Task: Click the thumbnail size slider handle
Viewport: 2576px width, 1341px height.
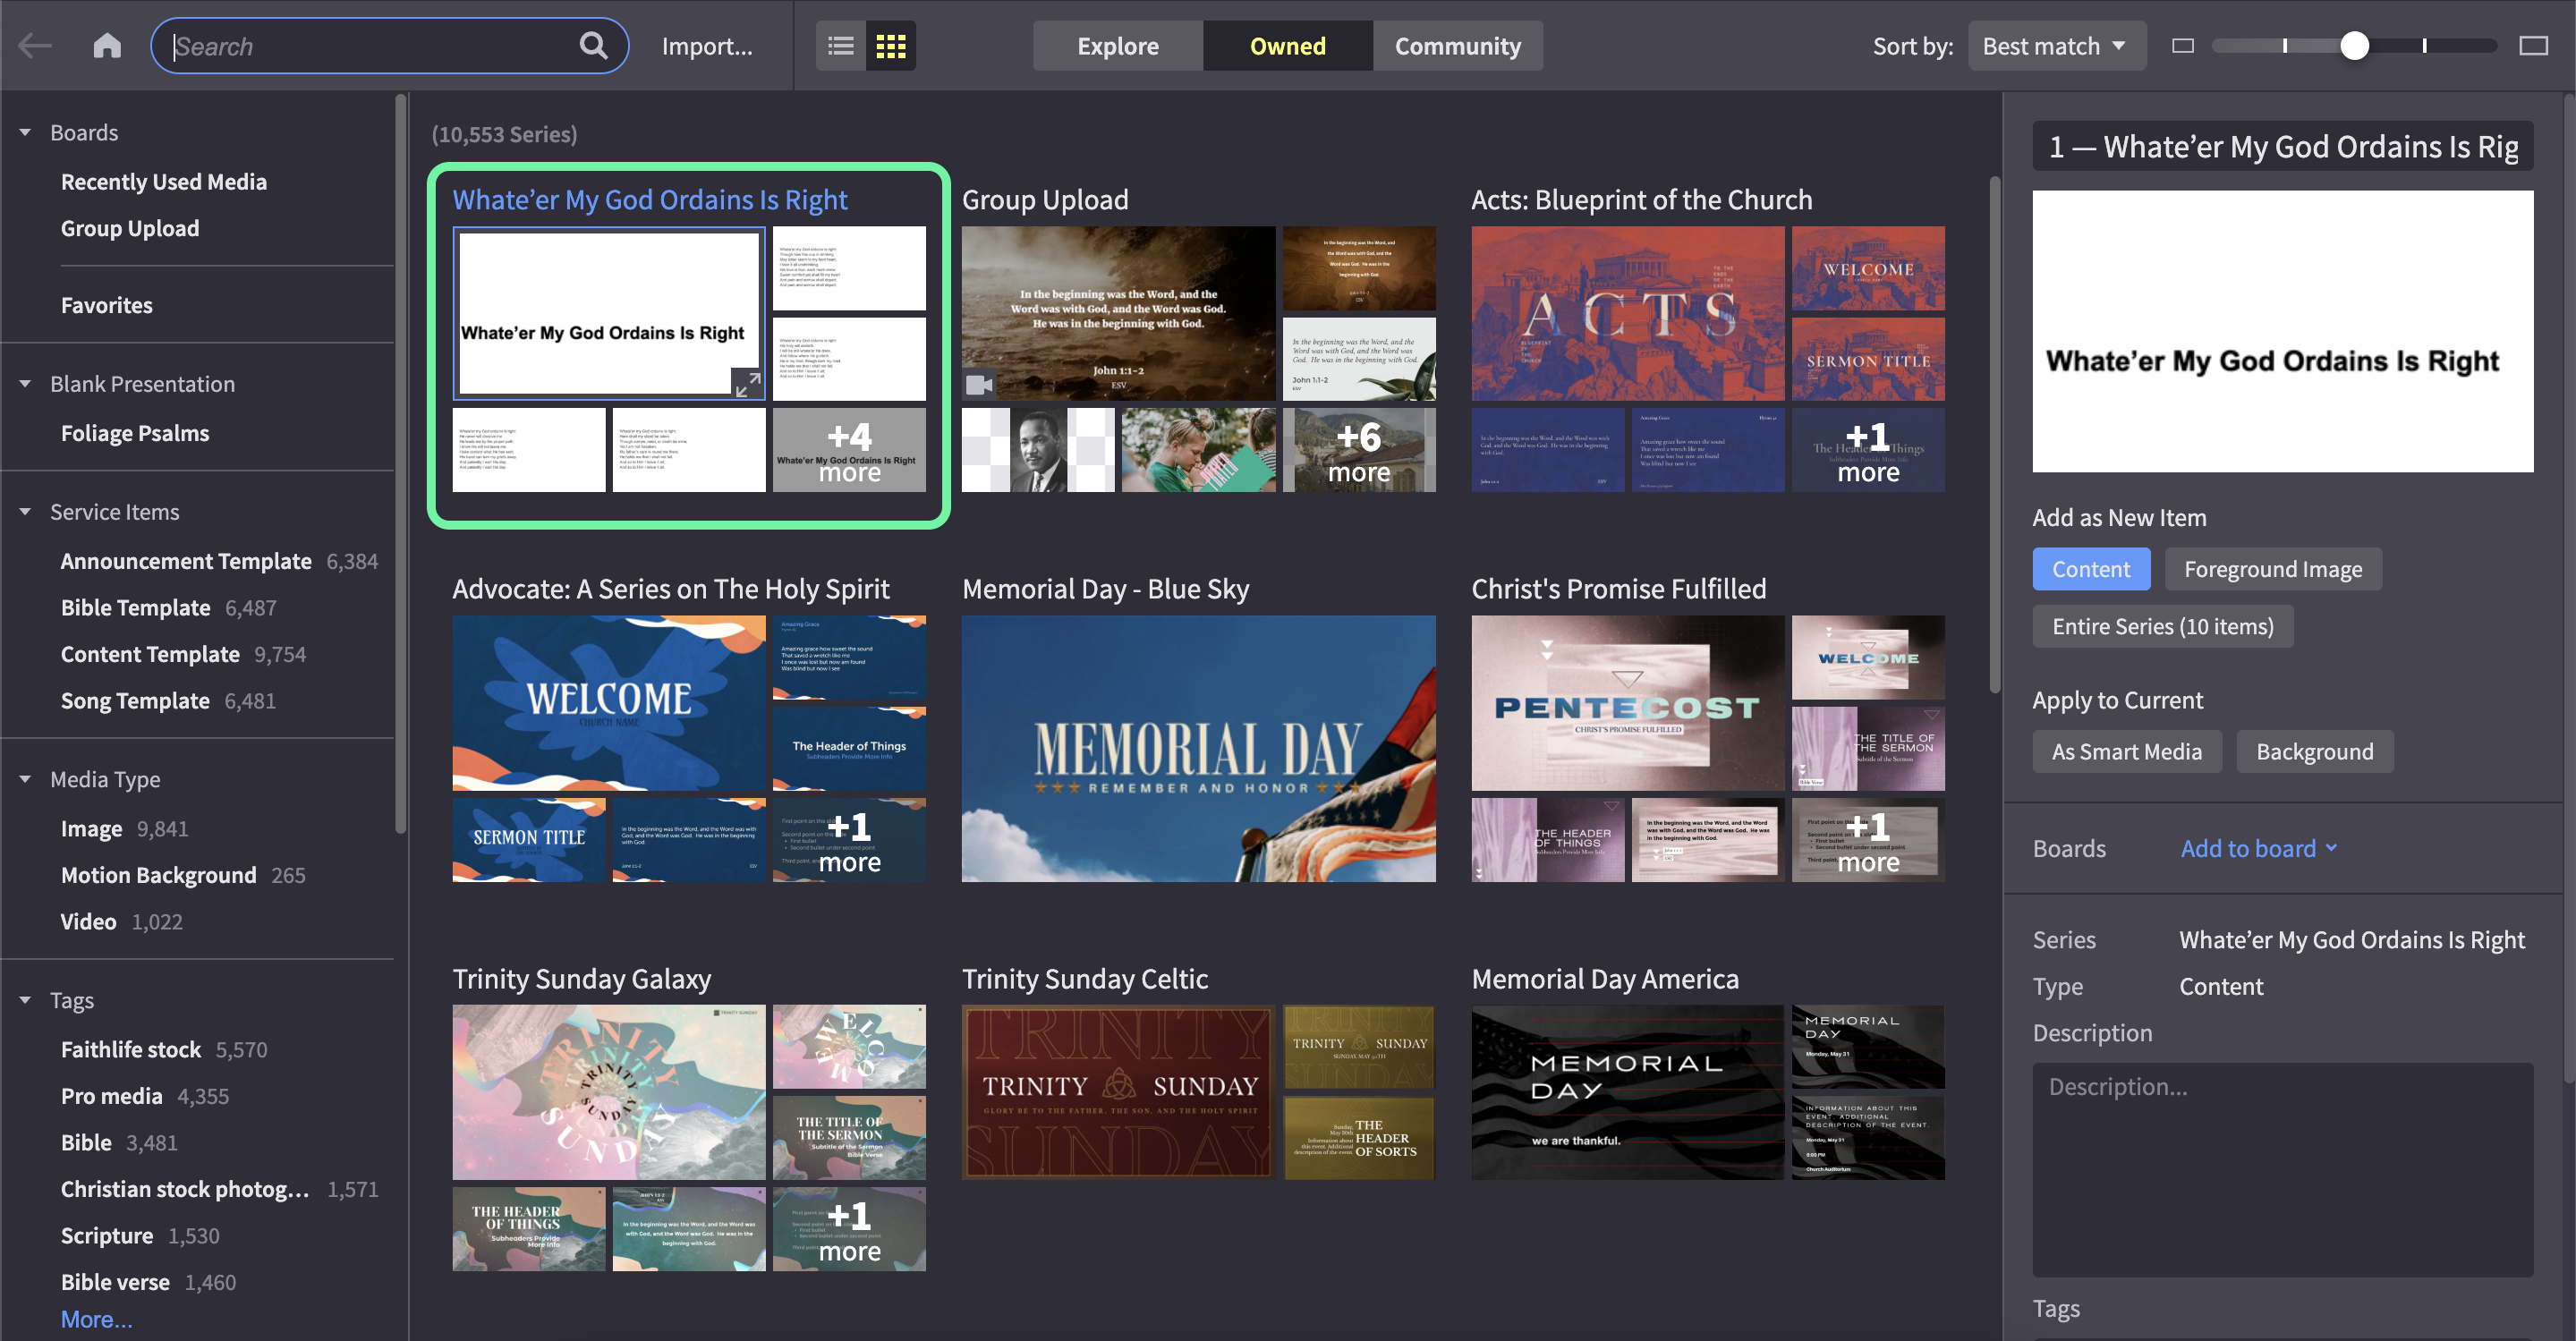Action: tap(2354, 46)
